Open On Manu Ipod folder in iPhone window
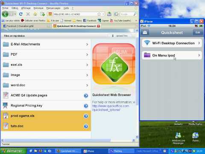The width and height of the screenshot is (205, 154). (x=172, y=55)
